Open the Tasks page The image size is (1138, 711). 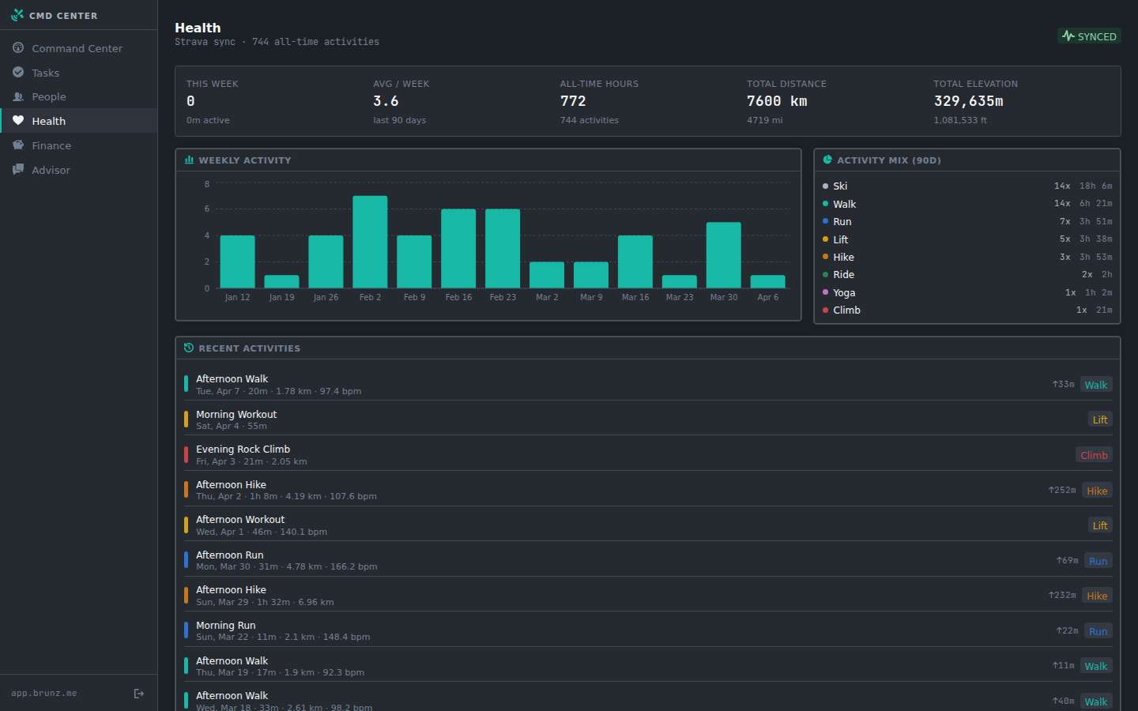point(79,73)
